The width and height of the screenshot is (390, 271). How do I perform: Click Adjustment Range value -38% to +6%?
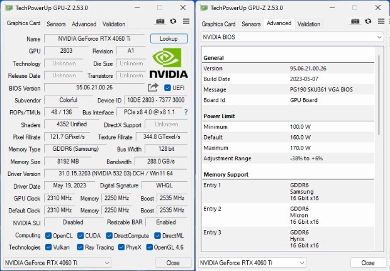306,158
